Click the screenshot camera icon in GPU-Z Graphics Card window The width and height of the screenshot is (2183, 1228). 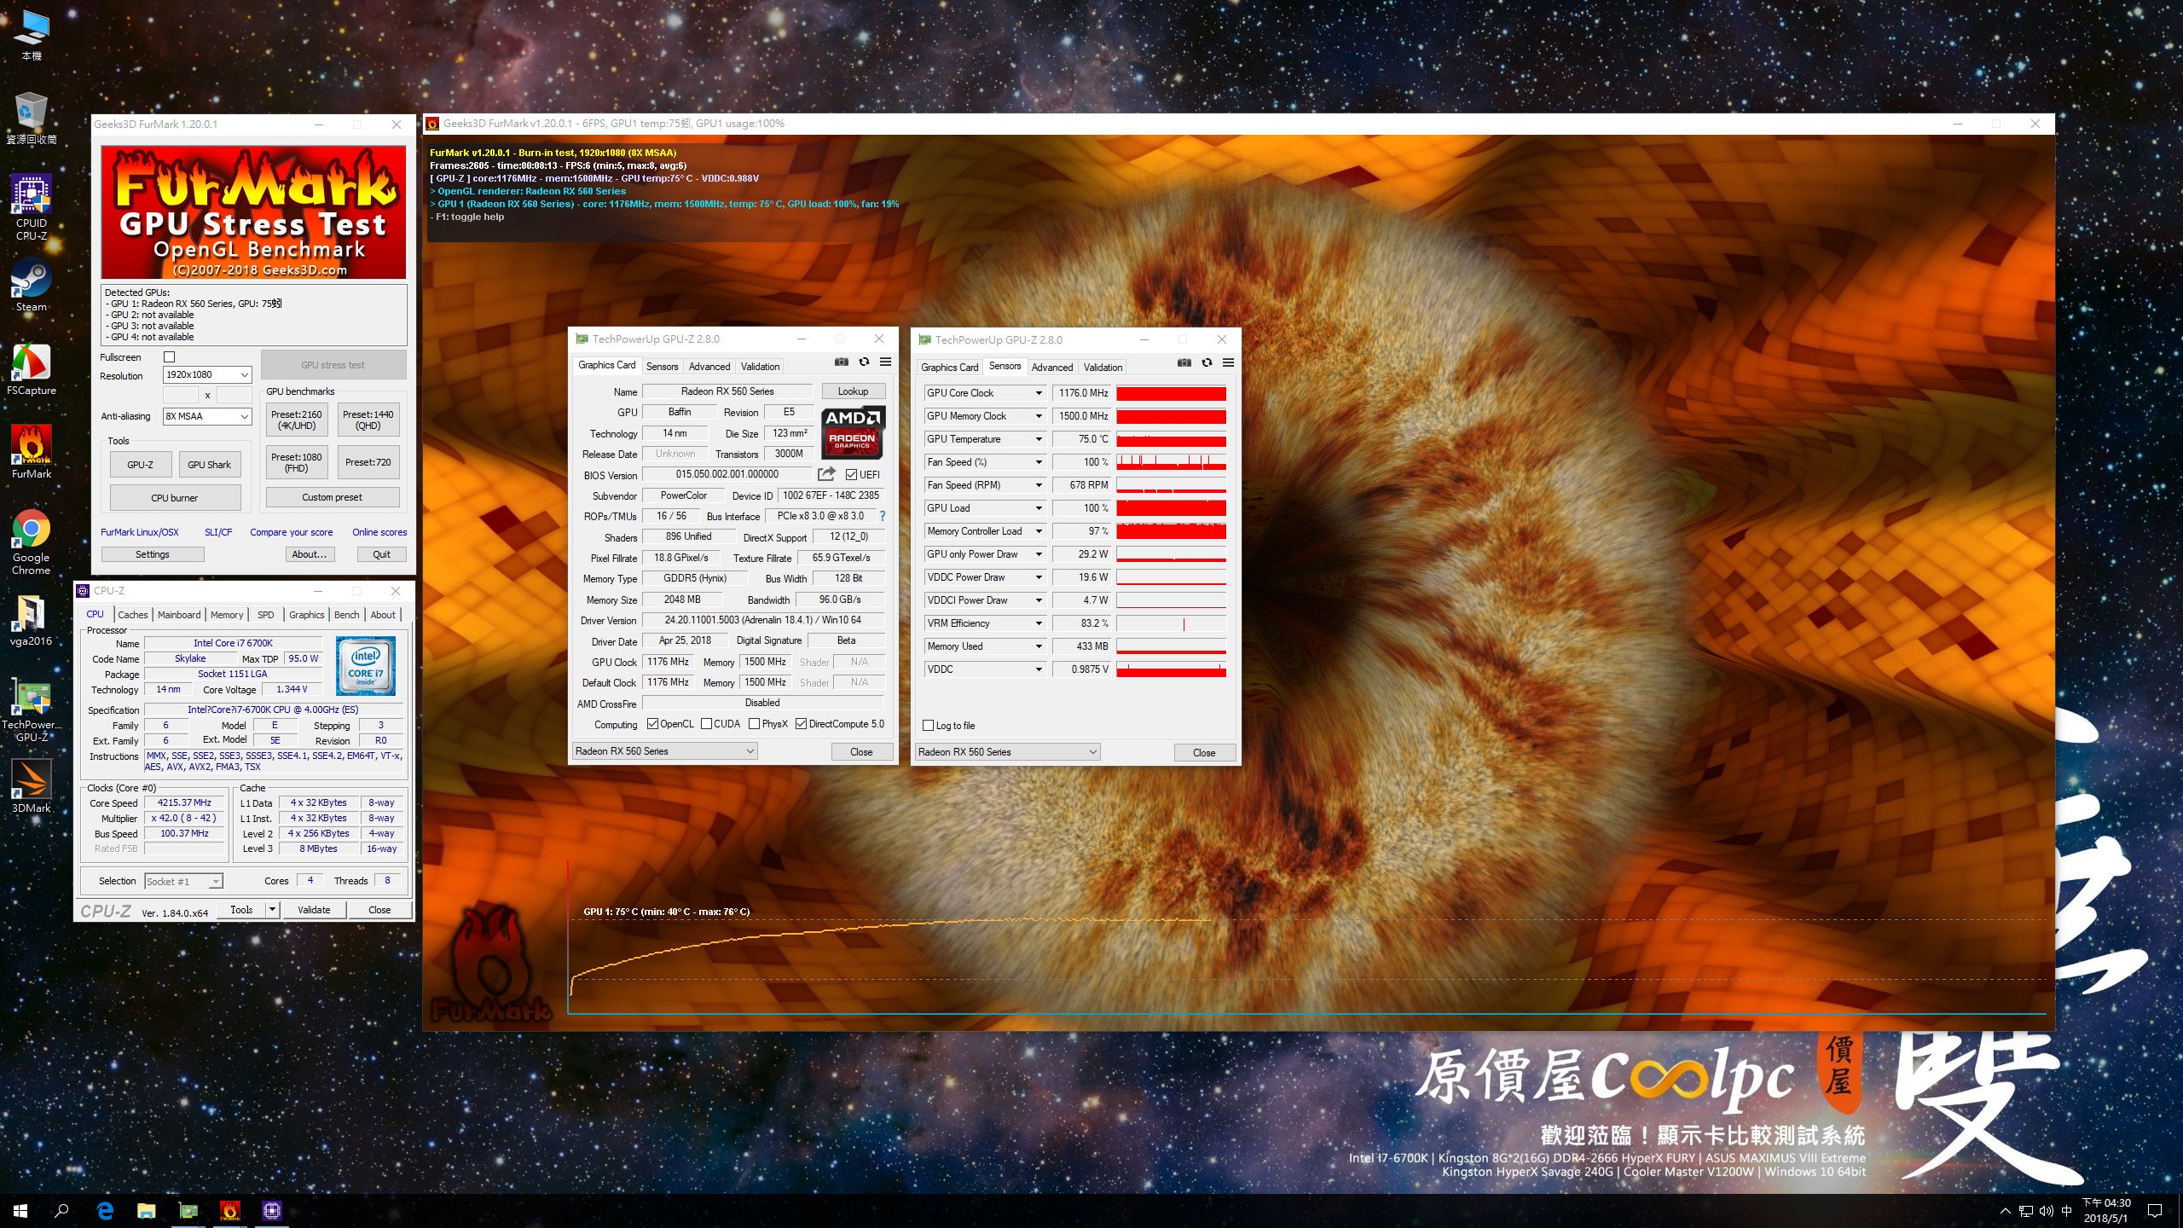click(x=842, y=362)
